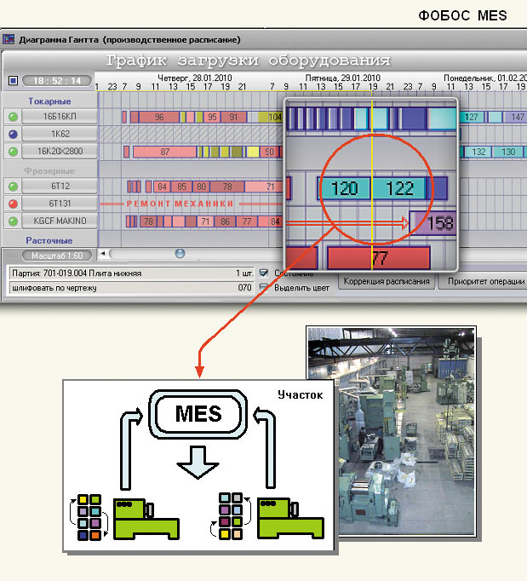Click the Gantt diagram window title icon
The height and width of the screenshot is (581, 527).
9,39
